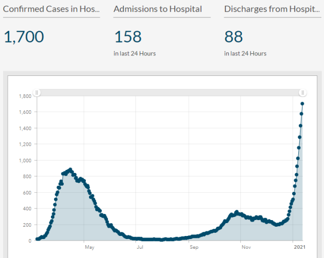Click the 1,700 confirmed cases figure
324x258 pixels.
pyautogui.click(x=24, y=37)
